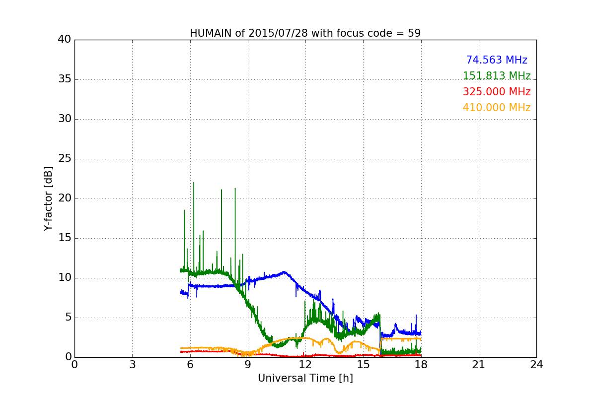Click the y-axis tick label 25

(x=64, y=159)
